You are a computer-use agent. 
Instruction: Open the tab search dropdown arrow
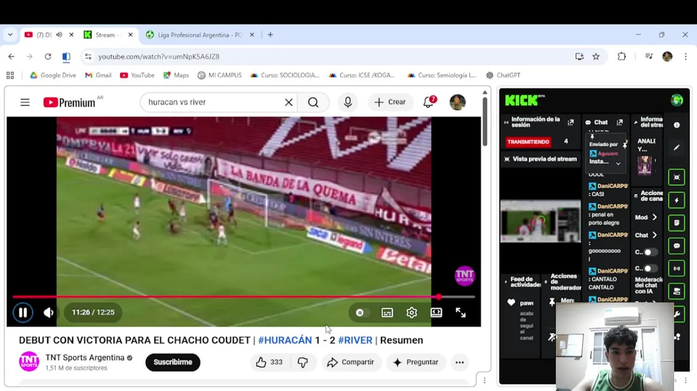[x=10, y=35]
